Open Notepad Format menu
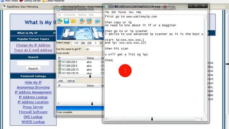Viewport: 229px width, 129px height. (x=122, y=12)
